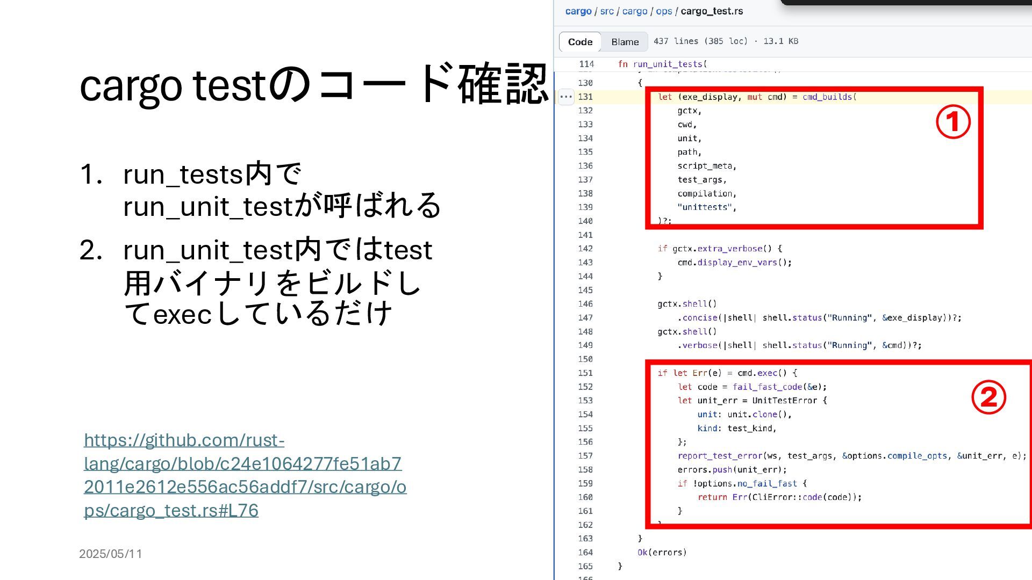Click the fail_fast_code function name
1032x580 pixels.
click(x=768, y=387)
